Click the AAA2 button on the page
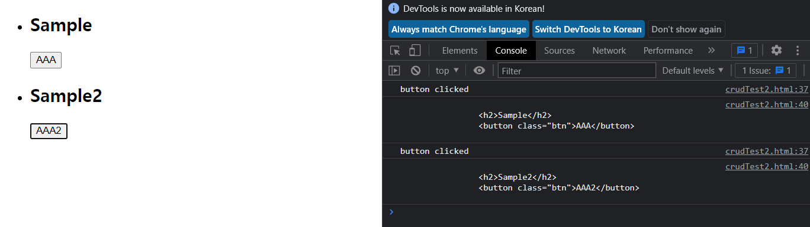810x227 pixels. click(x=49, y=131)
